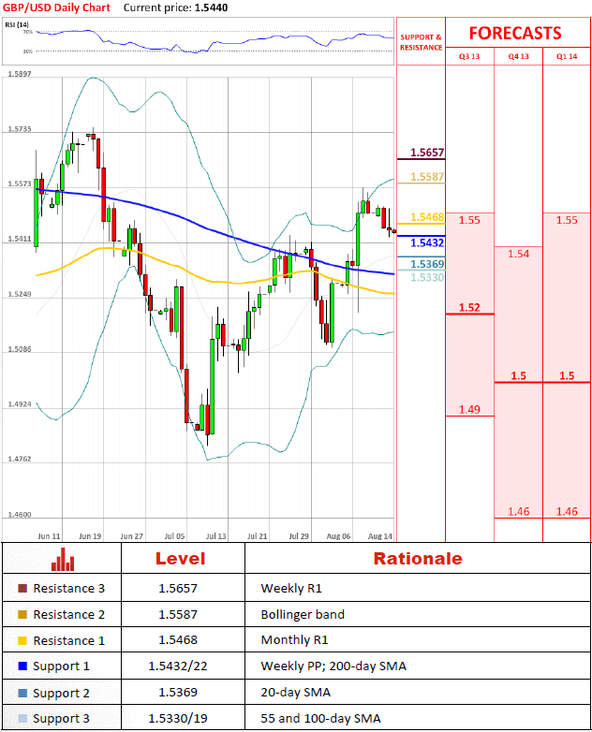Click the FORECASTS heading

pos(515,33)
